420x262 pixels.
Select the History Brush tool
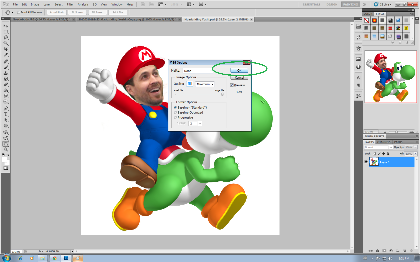(6, 79)
